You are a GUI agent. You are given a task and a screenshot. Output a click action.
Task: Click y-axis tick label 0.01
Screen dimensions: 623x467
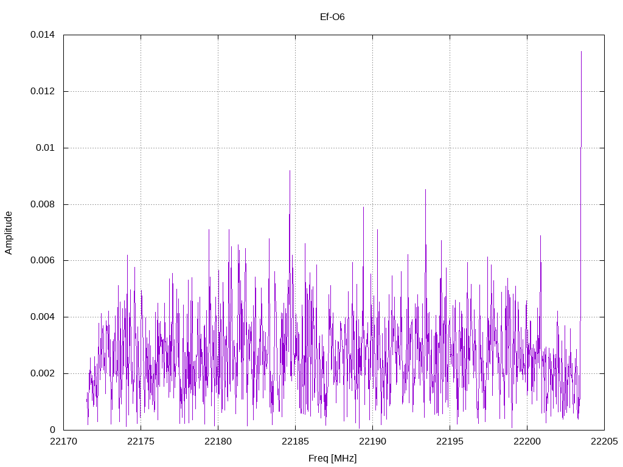coord(45,148)
